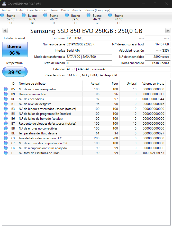The width and height of the screenshot is (172, 226).
Task: Select drive C: status orb
Action: (x=2, y=15)
